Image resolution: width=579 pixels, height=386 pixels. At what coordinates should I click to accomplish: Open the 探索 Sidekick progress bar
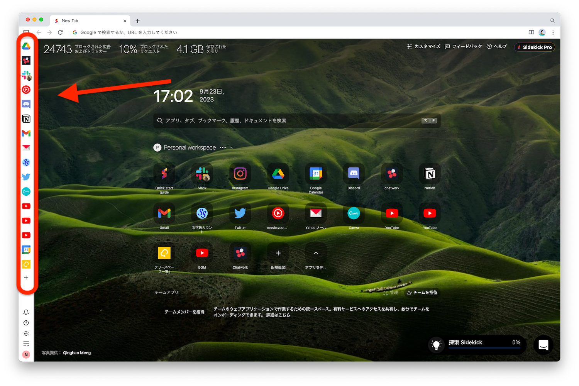(477, 344)
